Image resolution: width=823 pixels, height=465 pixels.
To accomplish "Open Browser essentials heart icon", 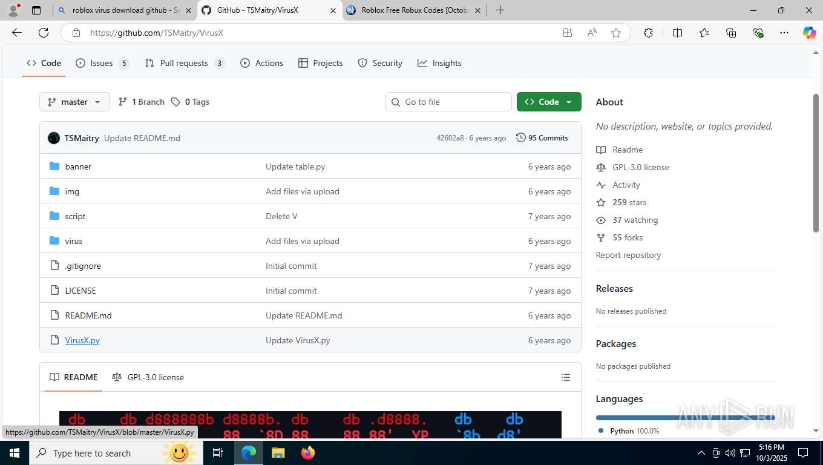I will click(x=758, y=33).
